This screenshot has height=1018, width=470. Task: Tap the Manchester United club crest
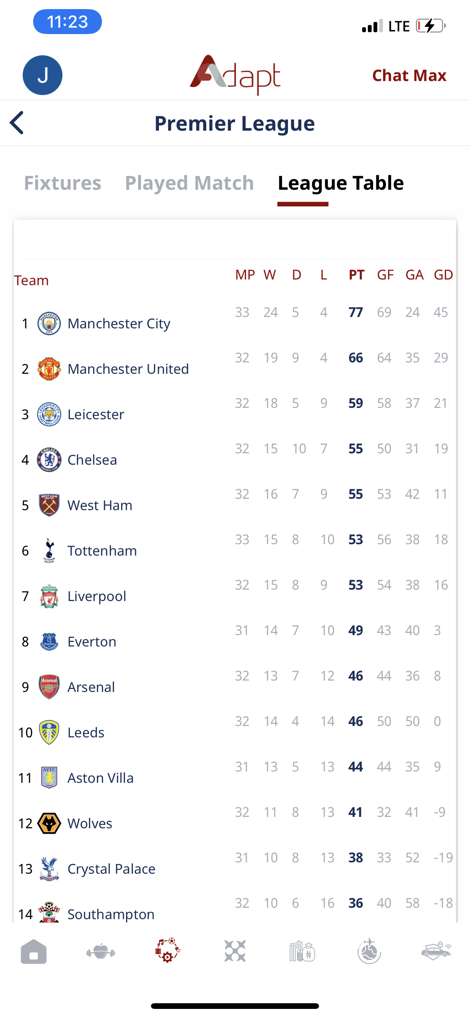pos(49,369)
